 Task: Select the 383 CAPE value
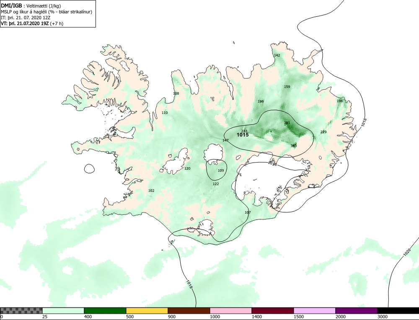(x=294, y=146)
